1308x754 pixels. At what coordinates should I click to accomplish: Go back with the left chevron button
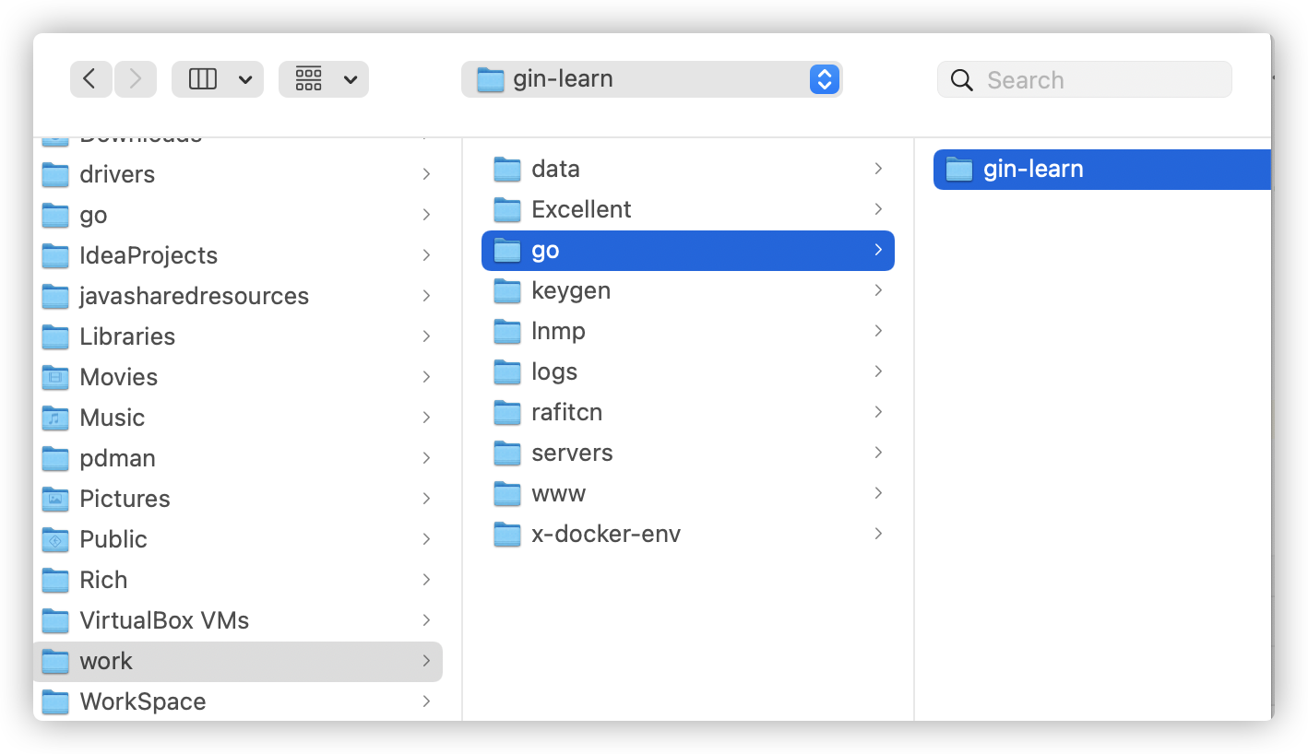tap(90, 79)
